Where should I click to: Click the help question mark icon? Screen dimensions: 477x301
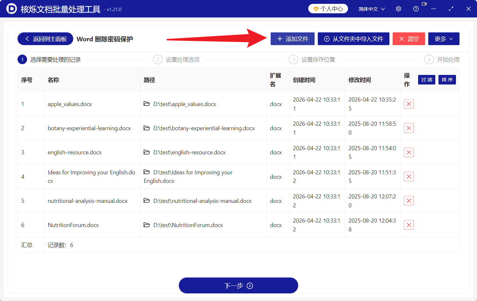click(416, 9)
